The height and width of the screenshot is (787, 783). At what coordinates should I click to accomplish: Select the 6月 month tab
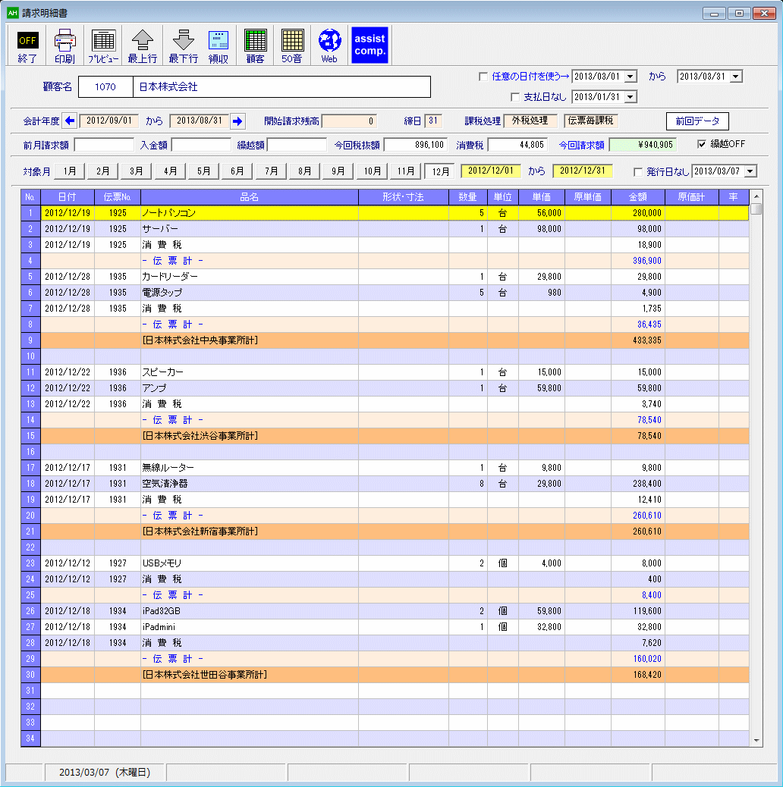237,171
